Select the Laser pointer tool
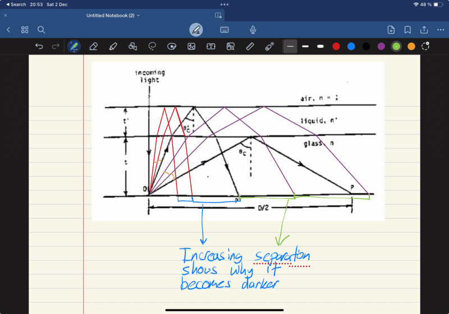449x314 pixels. click(x=269, y=47)
